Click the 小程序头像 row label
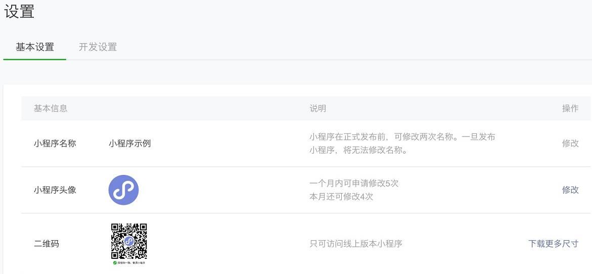Screen dimensions: 592x274 [55, 190]
